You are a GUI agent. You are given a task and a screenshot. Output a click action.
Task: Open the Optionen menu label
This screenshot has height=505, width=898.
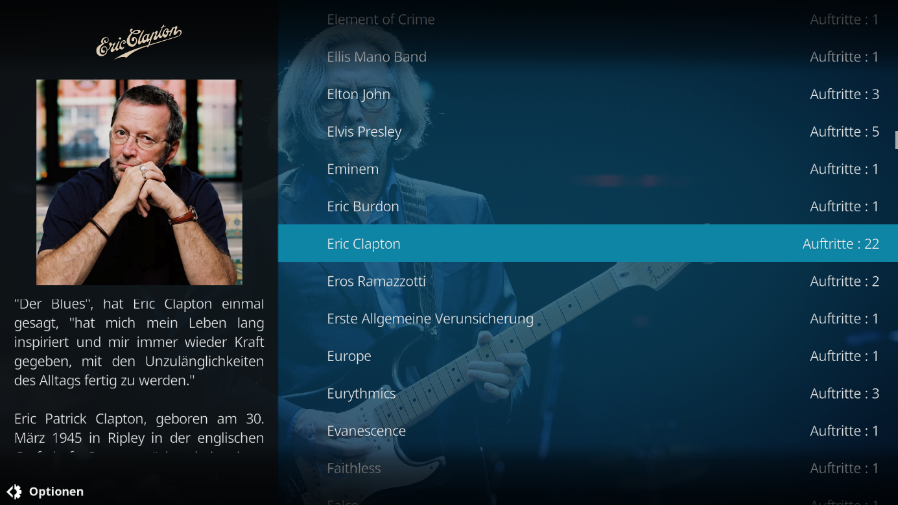[x=56, y=491]
